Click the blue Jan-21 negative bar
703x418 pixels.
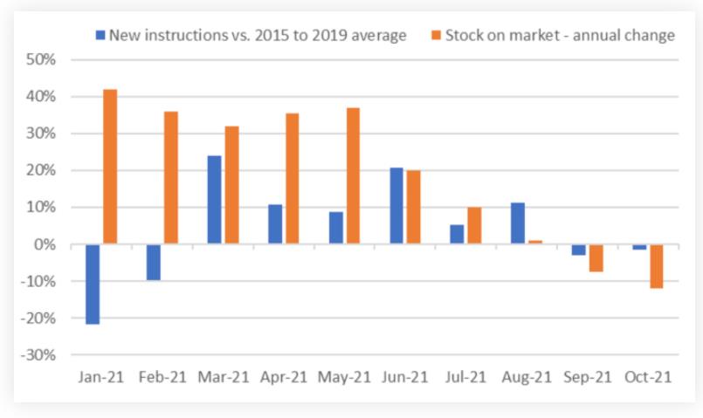tap(93, 284)
